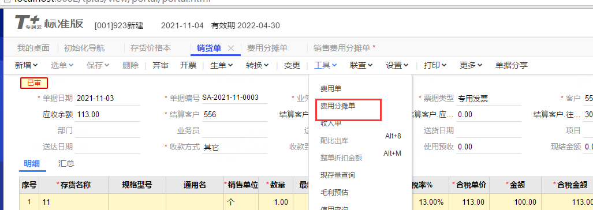Click the 业务员 input field
The width and height of the screenshot is (593, 210).
(x=234, y=131)
